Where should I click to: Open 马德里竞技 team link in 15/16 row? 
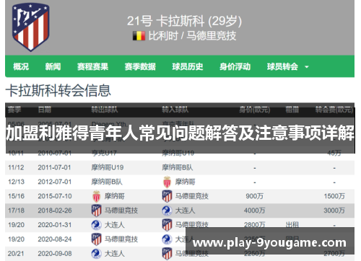pyautogui.click(x=192, y=196)
